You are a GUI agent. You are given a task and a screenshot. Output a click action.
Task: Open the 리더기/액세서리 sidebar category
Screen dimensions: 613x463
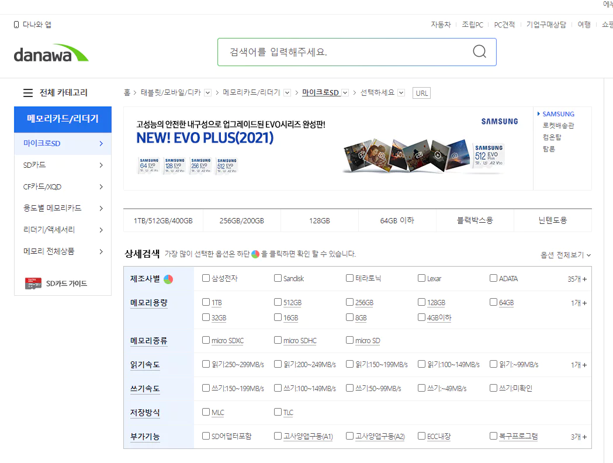coord(63,230)
